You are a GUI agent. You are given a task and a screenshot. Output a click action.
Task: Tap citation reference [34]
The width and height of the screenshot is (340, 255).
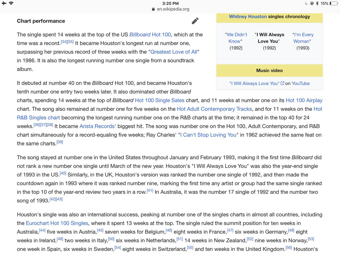(x=64, y=42)
